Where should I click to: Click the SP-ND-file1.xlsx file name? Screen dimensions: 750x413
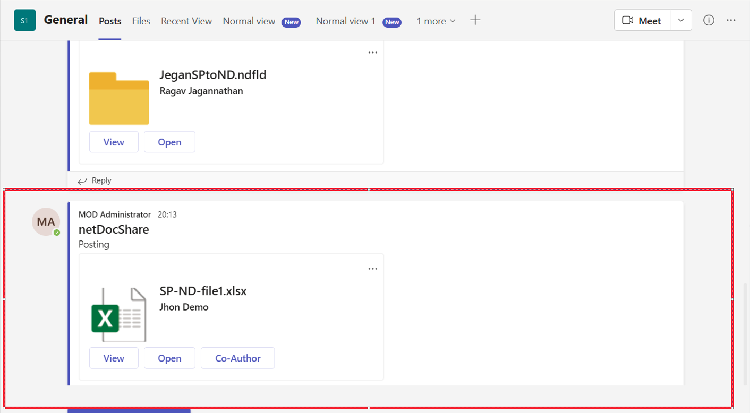tap(203, 291)
